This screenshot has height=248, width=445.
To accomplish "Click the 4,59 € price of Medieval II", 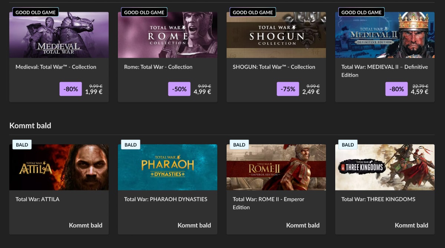I will pos(419,92).
